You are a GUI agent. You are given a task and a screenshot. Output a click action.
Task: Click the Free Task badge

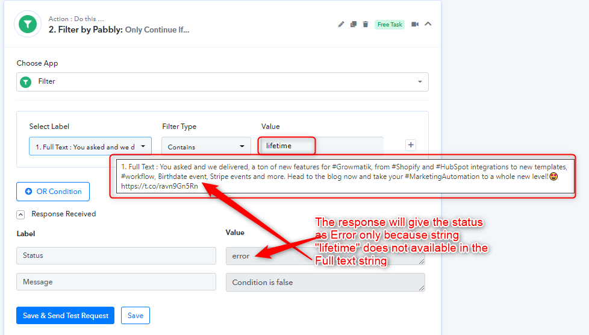tap(390, 25)
